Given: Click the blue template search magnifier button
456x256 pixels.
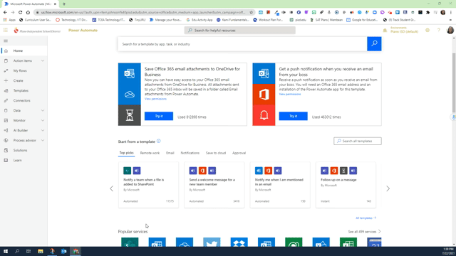Looking at the screenshot, I should [374, 44].
